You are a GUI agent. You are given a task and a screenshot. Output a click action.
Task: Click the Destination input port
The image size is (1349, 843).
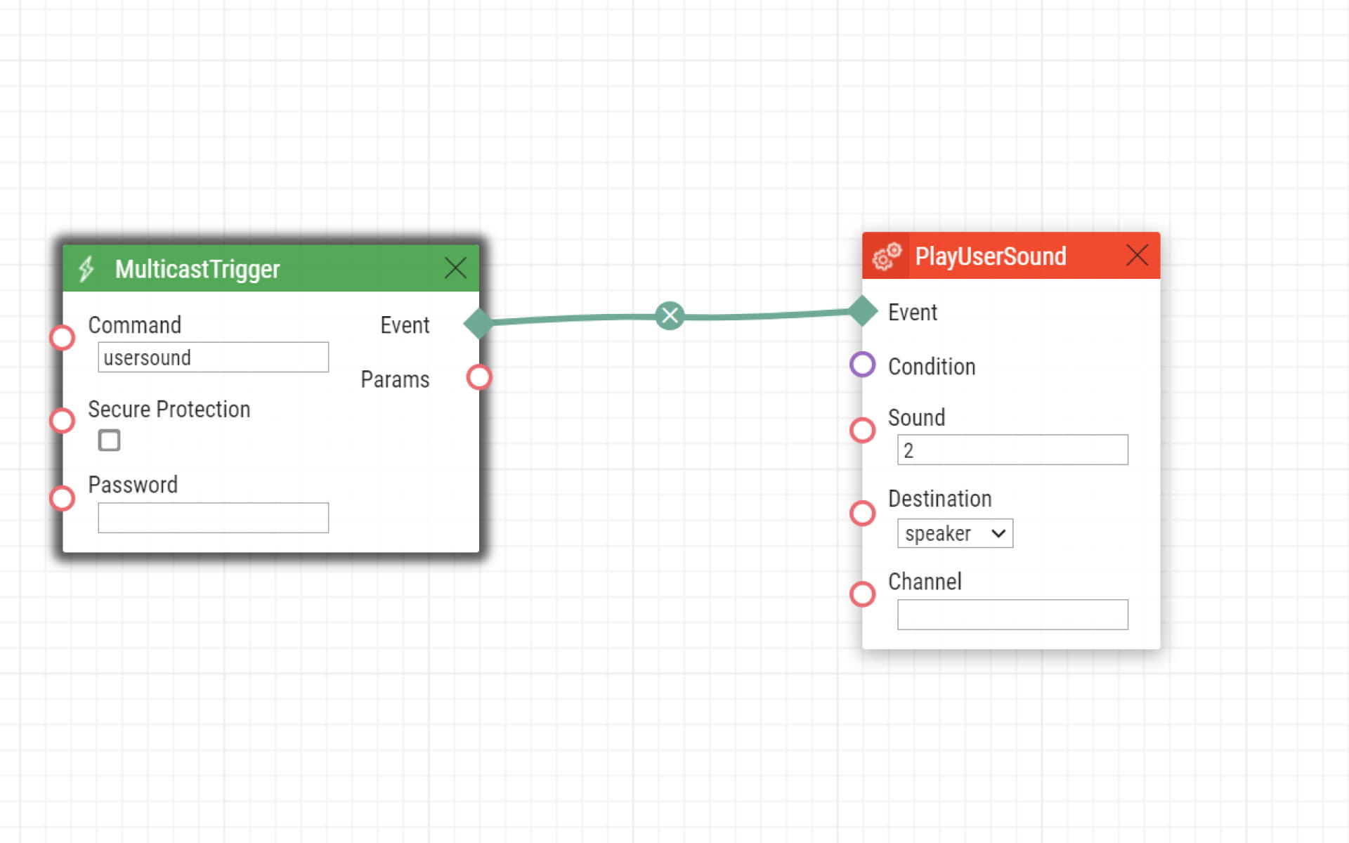click(863, 513)
